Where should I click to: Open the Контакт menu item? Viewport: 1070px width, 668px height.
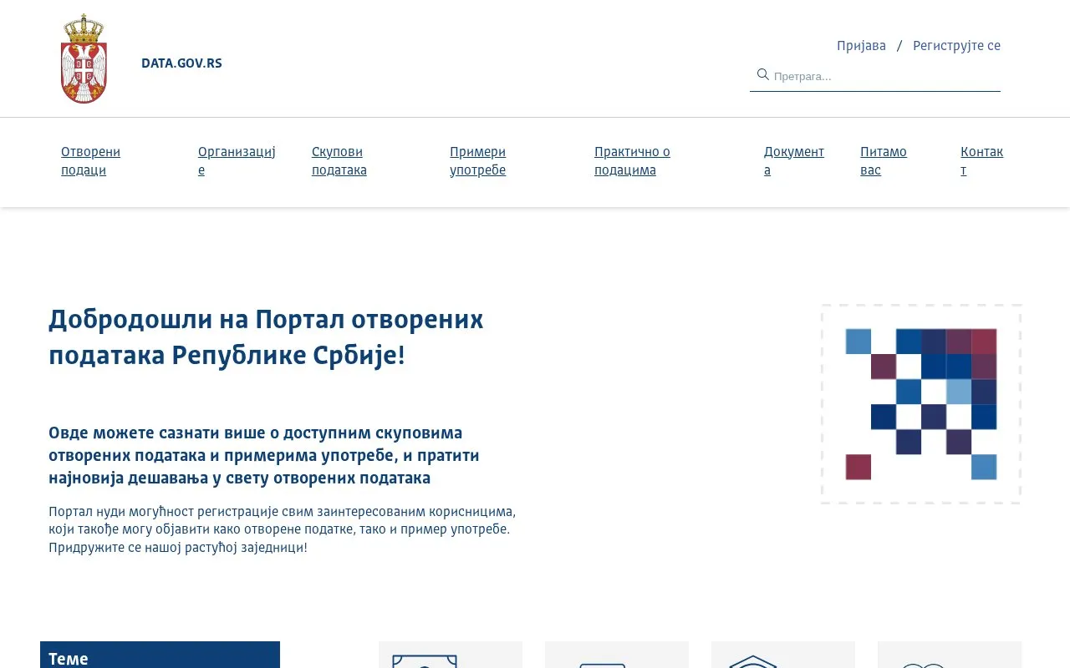[982, 160]
